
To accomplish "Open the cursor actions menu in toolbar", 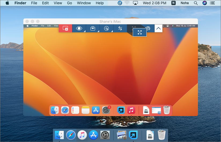I will 106,28.
